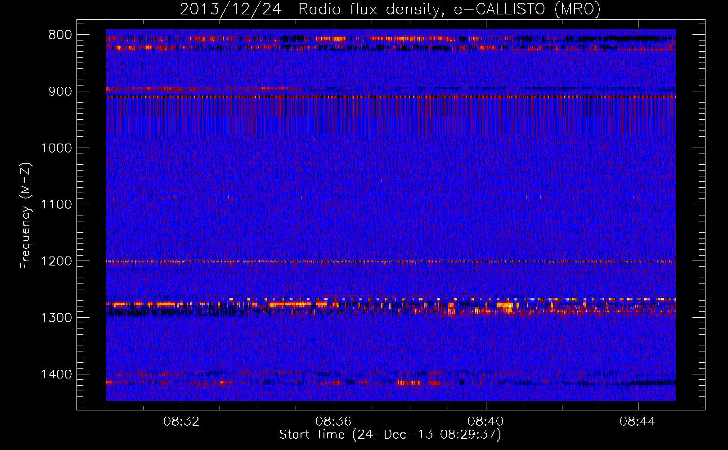Click the '08:44' time tick label
Image resolution: width=728 pixels, height=450 pixels.
pos(638,422)
